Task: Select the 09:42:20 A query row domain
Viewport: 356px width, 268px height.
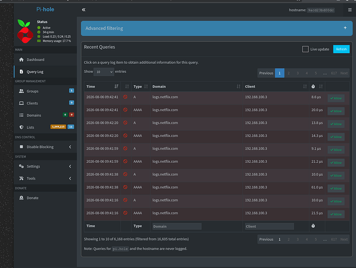Action: tap(165, 123)
